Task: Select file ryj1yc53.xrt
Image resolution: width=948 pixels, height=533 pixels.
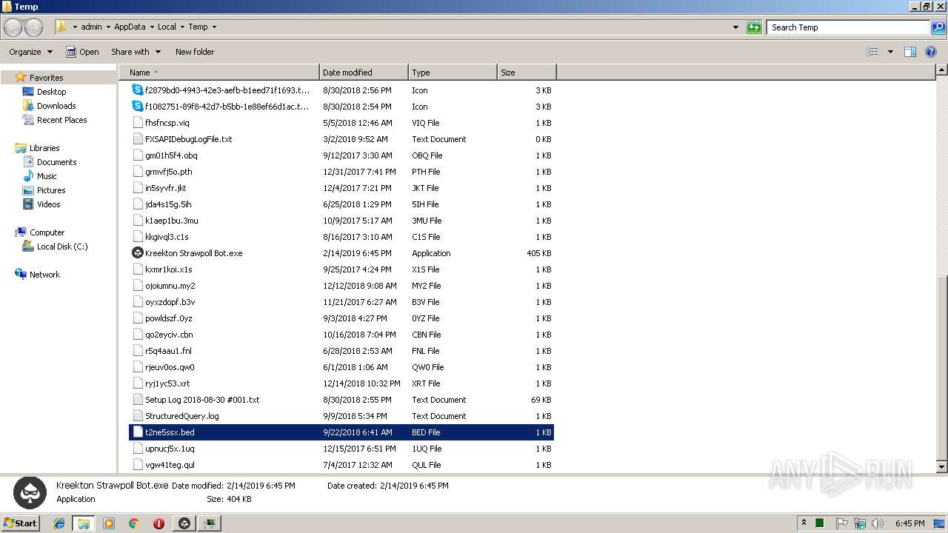Action: tap(341, 383)
